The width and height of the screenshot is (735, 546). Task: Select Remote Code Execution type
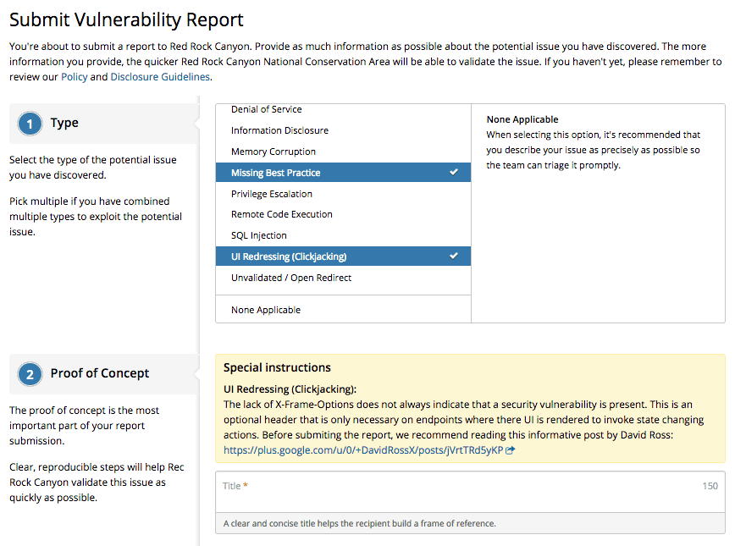point(282,214)
